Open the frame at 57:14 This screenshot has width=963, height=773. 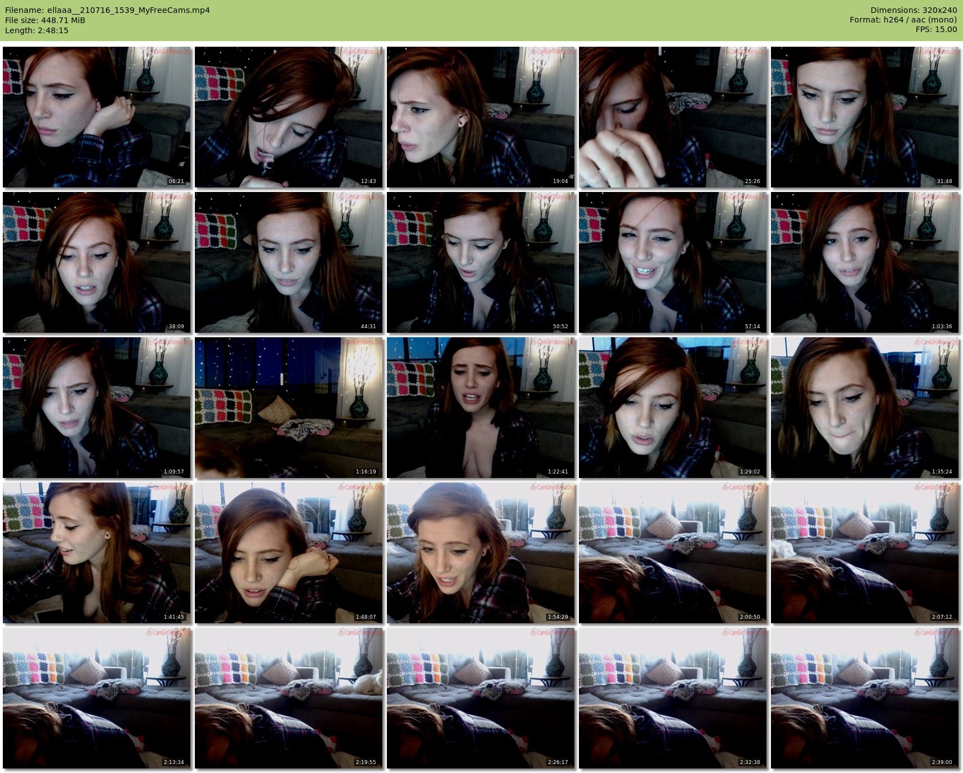click(672, 262)
